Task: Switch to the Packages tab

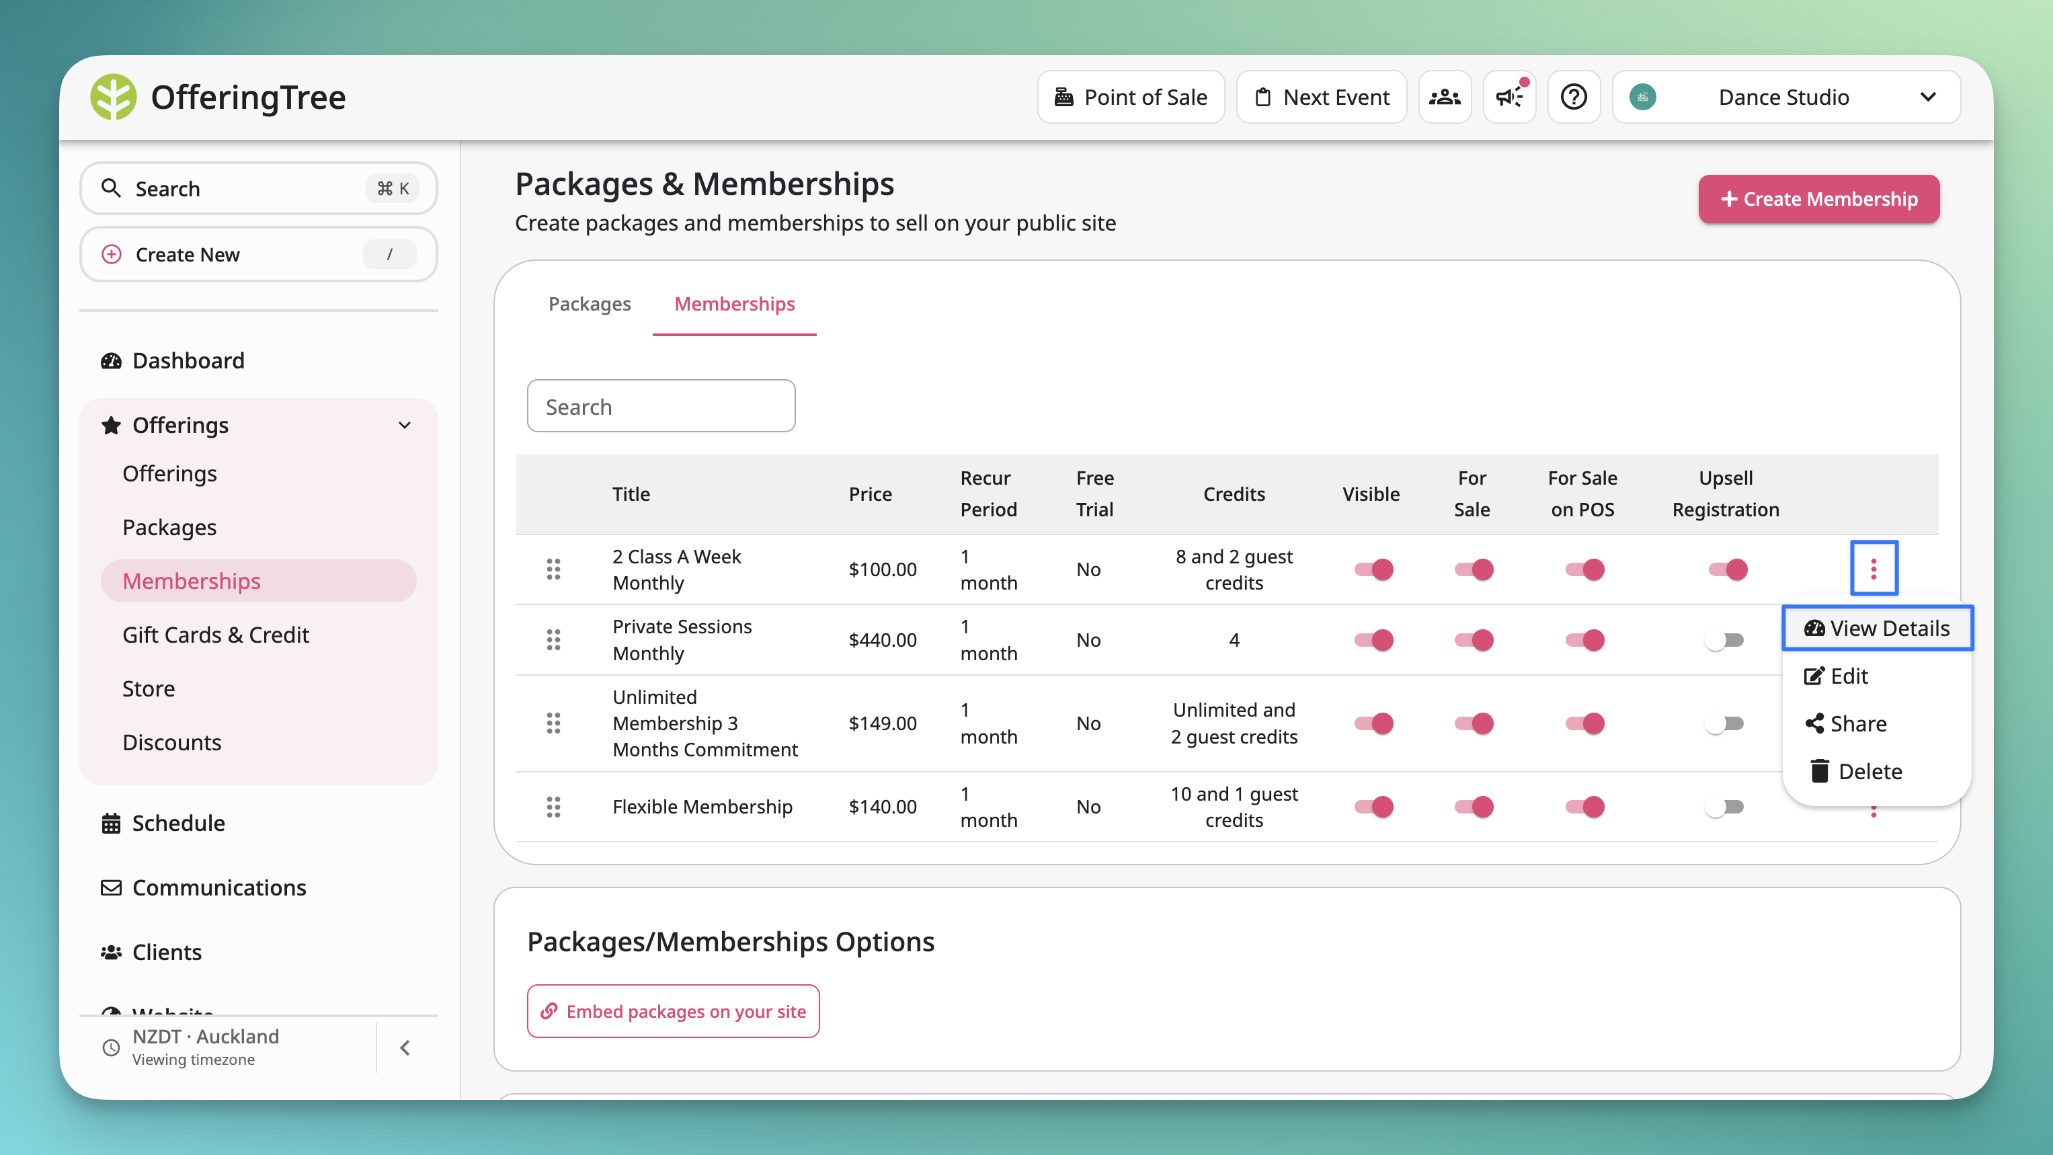Action: pyautogui.click(x=589, y=304)
